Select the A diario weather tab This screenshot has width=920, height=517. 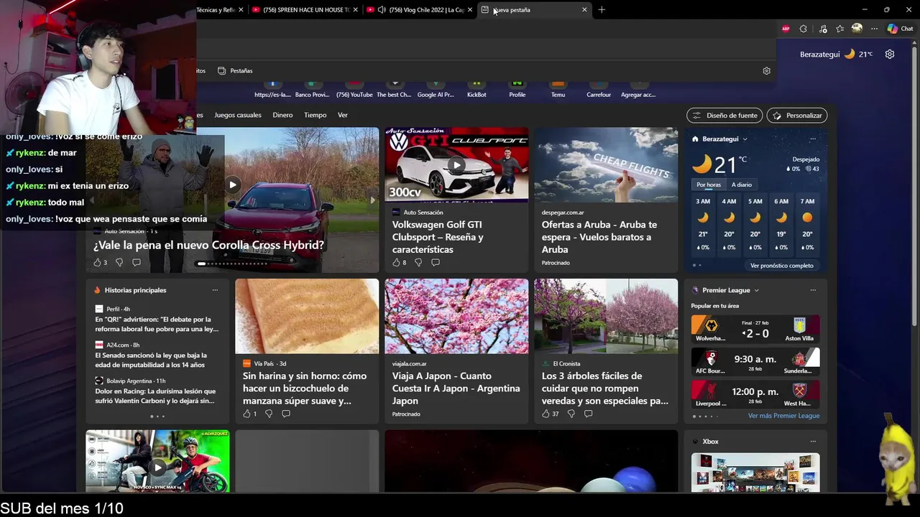[x=742, y=185]
